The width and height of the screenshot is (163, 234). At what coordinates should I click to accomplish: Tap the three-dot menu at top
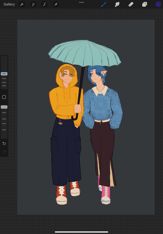tap(81, 2)
